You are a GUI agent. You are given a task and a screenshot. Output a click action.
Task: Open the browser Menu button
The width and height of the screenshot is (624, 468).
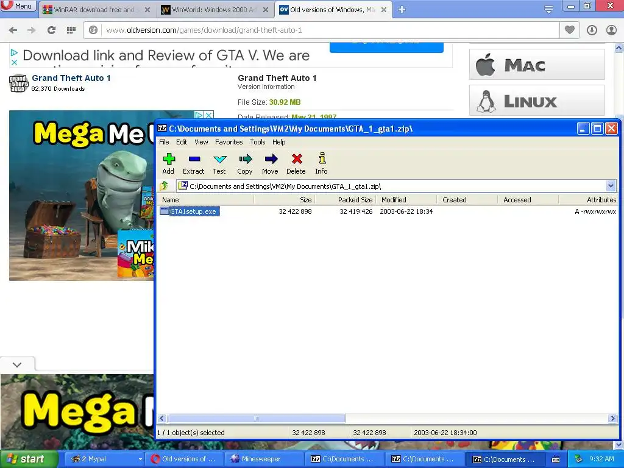point(18,5)
